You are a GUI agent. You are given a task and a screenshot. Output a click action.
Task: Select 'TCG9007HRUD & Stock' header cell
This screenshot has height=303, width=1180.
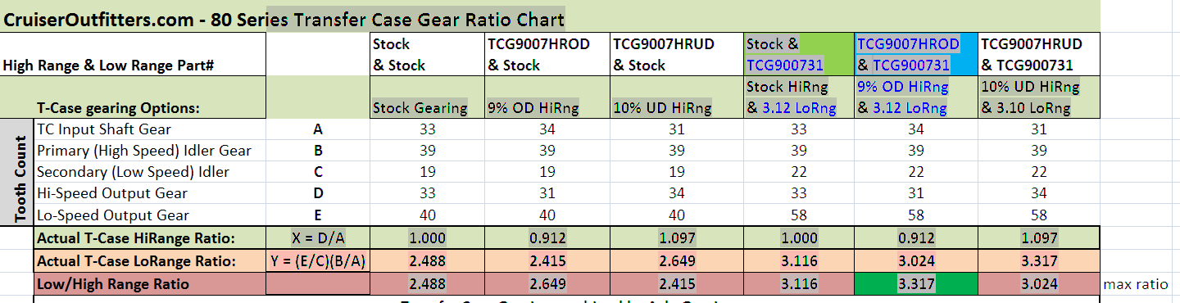pyautogui.click(x=677, y=54)
